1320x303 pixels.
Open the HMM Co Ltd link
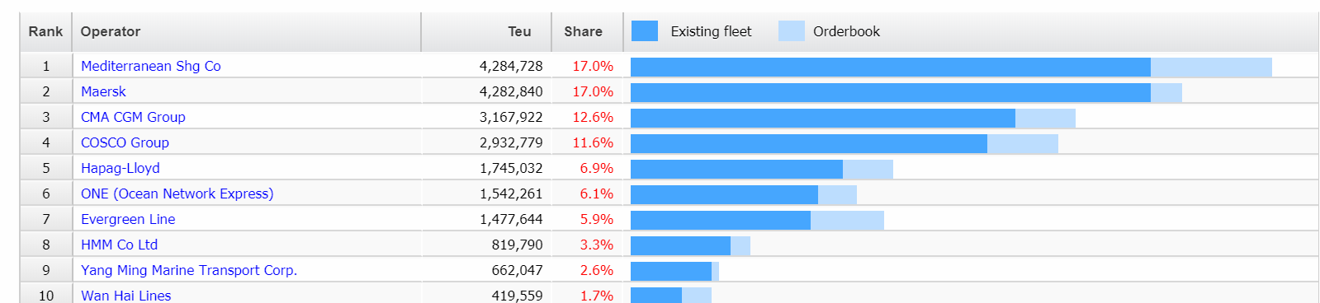click(x=119, y=245)
